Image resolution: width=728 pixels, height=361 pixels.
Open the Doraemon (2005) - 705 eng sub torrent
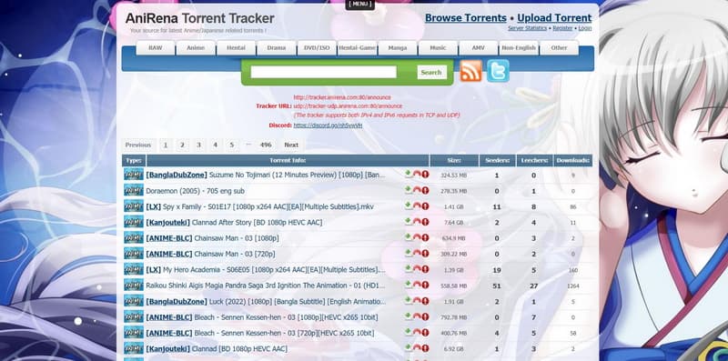pos(195,191)
